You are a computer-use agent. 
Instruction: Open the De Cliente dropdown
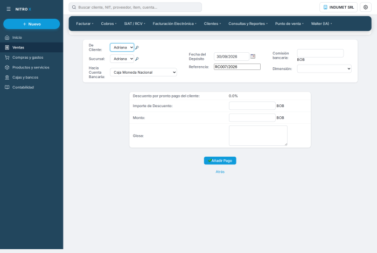click(122, 47)
